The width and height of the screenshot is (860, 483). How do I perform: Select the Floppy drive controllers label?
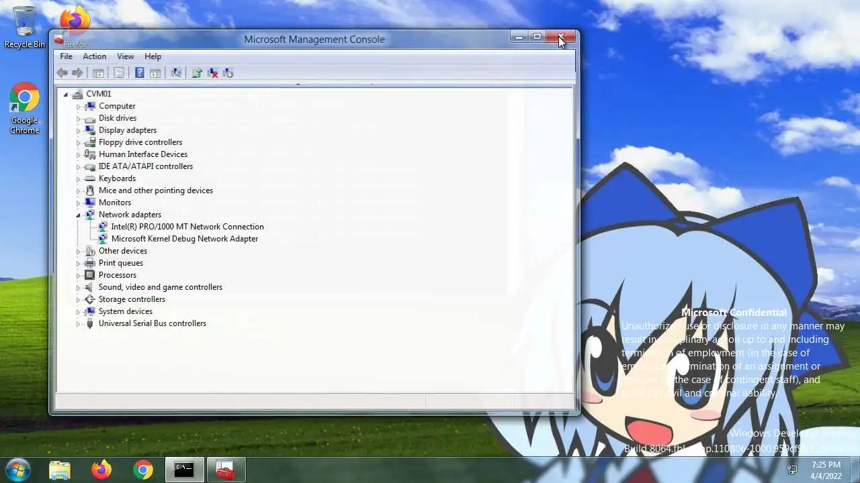(x=140, y=142)
